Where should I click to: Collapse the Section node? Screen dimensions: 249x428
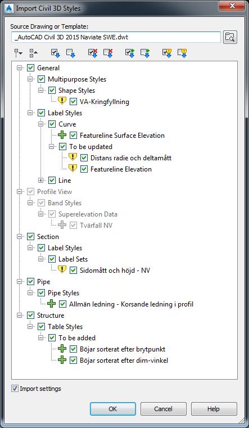click(19, 237)
